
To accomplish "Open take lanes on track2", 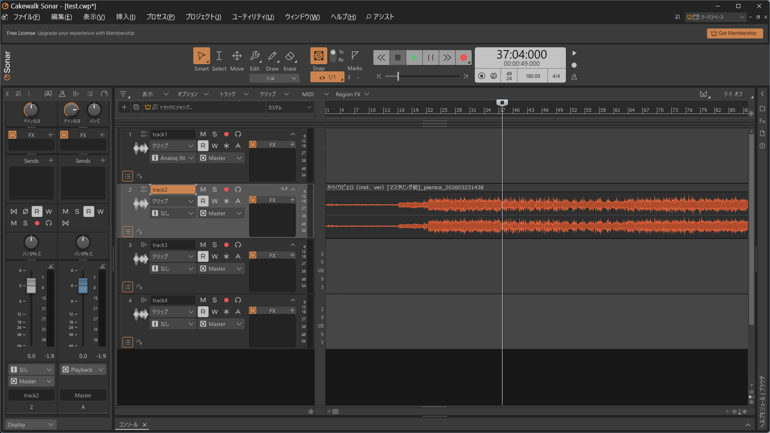I will [x=128, y=231].
